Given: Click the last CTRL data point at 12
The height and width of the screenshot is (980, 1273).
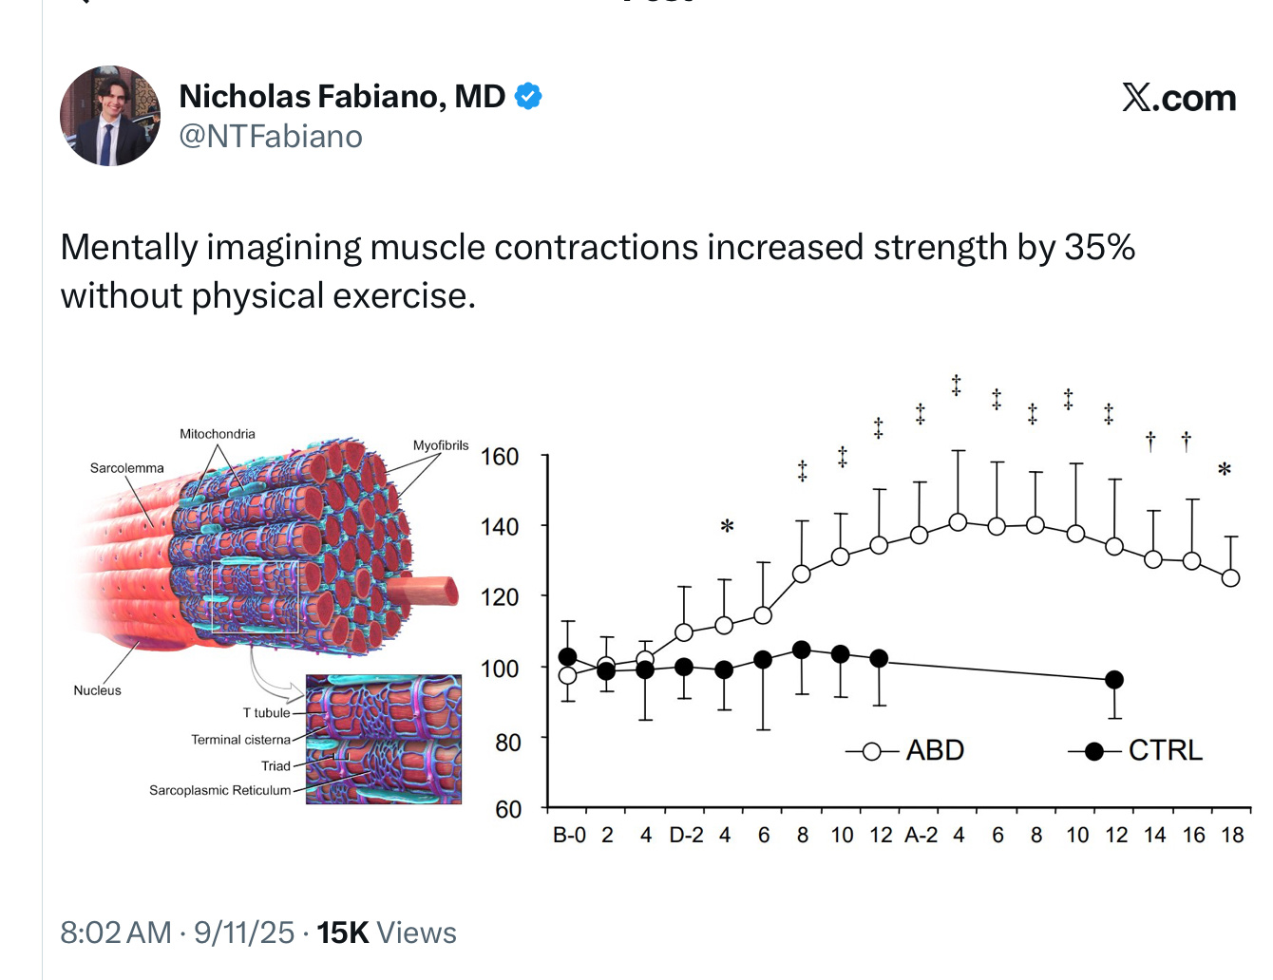Looking at the screenshot, I should tap(1114, 680).
